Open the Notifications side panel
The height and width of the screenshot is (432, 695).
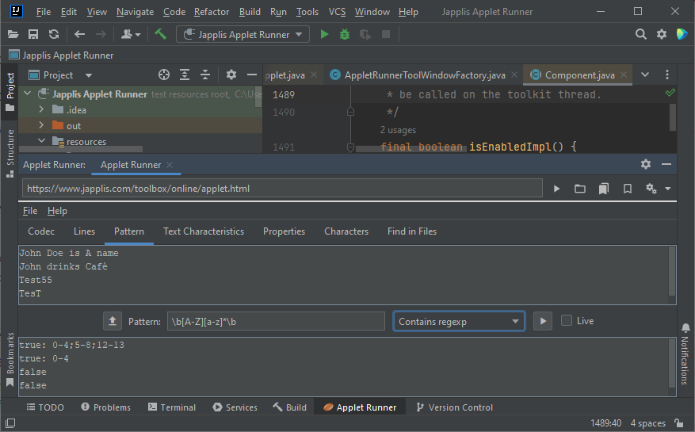pos(685,354)
